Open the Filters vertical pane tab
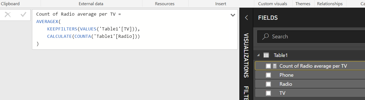The image size is (365, 100). (x=246, y=93)
